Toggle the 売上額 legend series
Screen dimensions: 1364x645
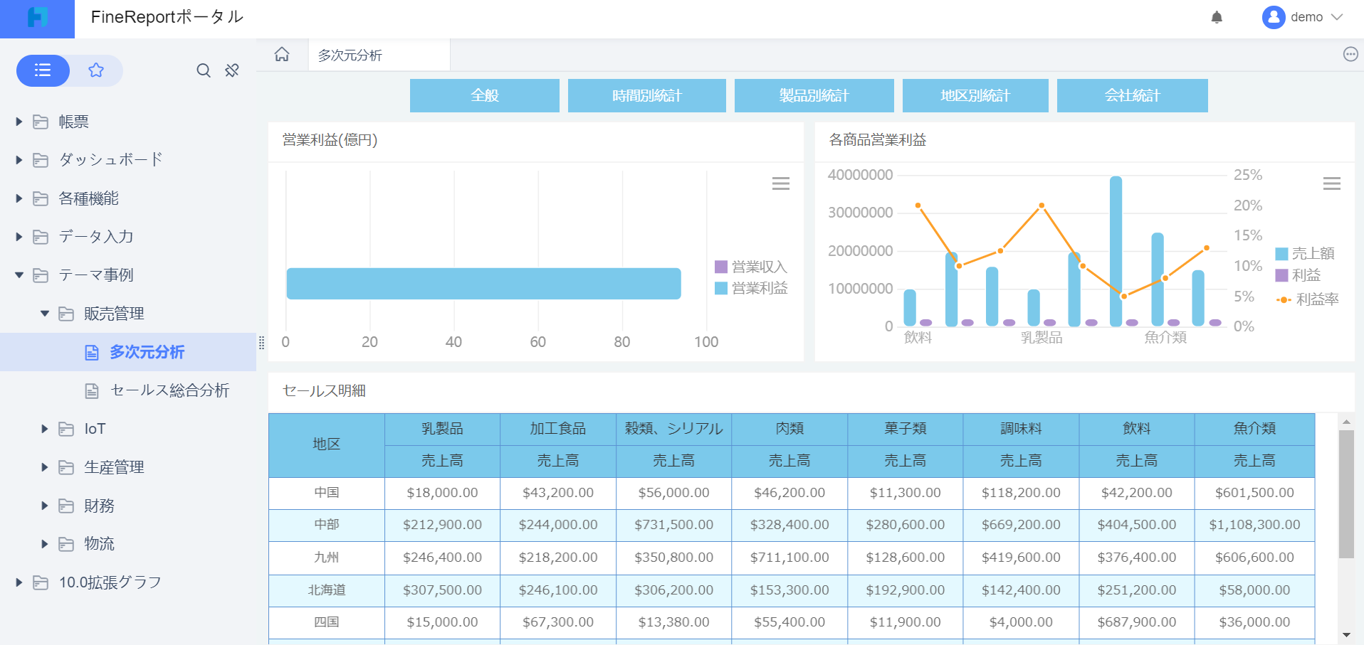click(1304, 254)
